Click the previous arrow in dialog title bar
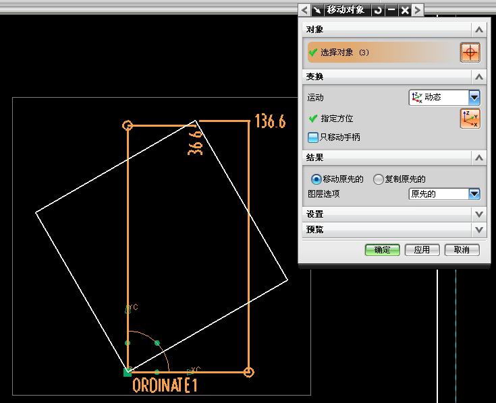Viewport: 496px width, 403px height. pyautogui.click(x=304, y=10)
